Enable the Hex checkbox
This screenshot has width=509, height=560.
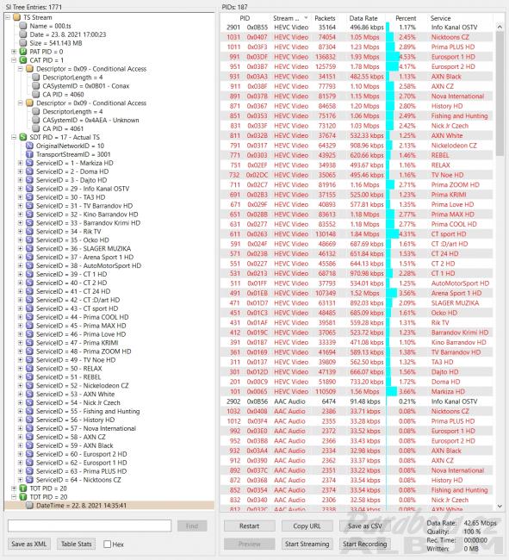click(107, 544)
